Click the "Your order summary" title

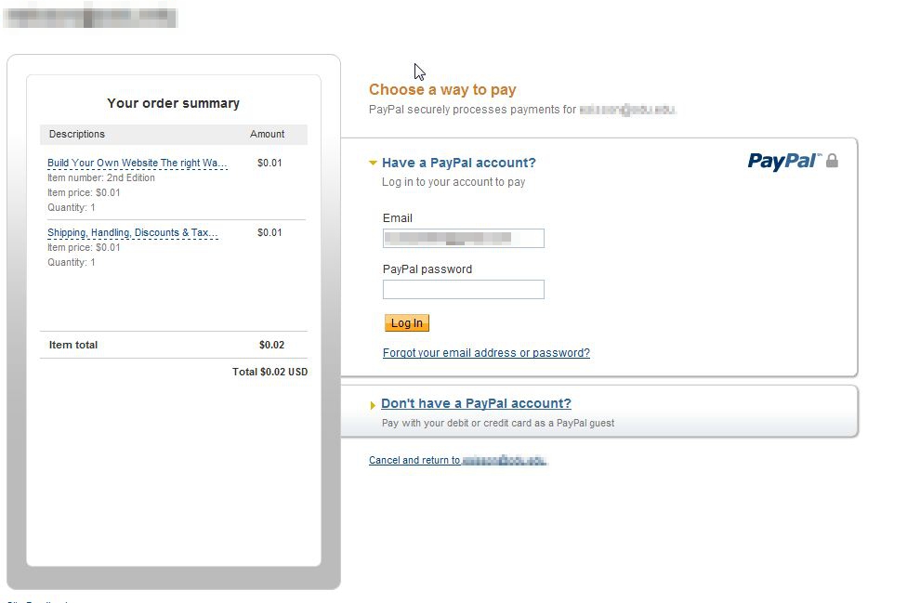[x=173, y=103]
